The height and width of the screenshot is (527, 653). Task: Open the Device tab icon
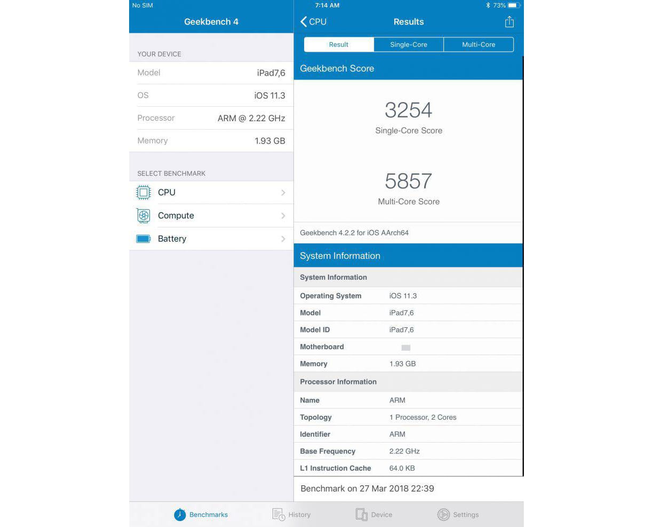click(x=361, y=515)
